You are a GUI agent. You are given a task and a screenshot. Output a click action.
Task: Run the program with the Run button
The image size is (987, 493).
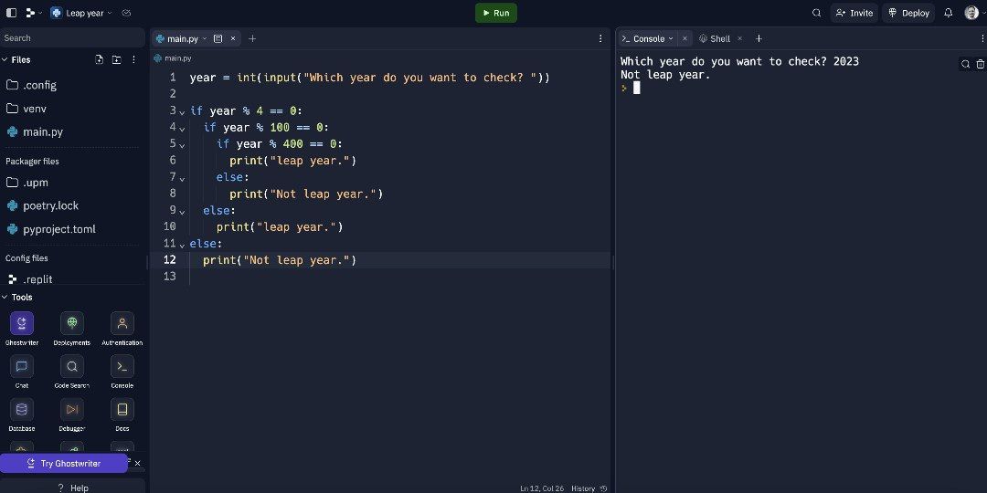click(496, 13)
